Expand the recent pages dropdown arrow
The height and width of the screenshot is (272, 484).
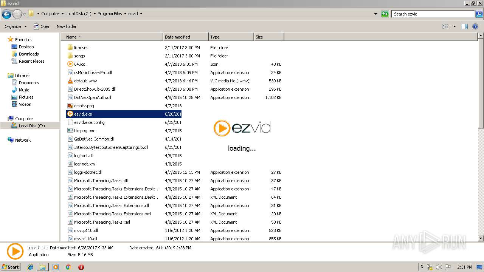point(25,14)
